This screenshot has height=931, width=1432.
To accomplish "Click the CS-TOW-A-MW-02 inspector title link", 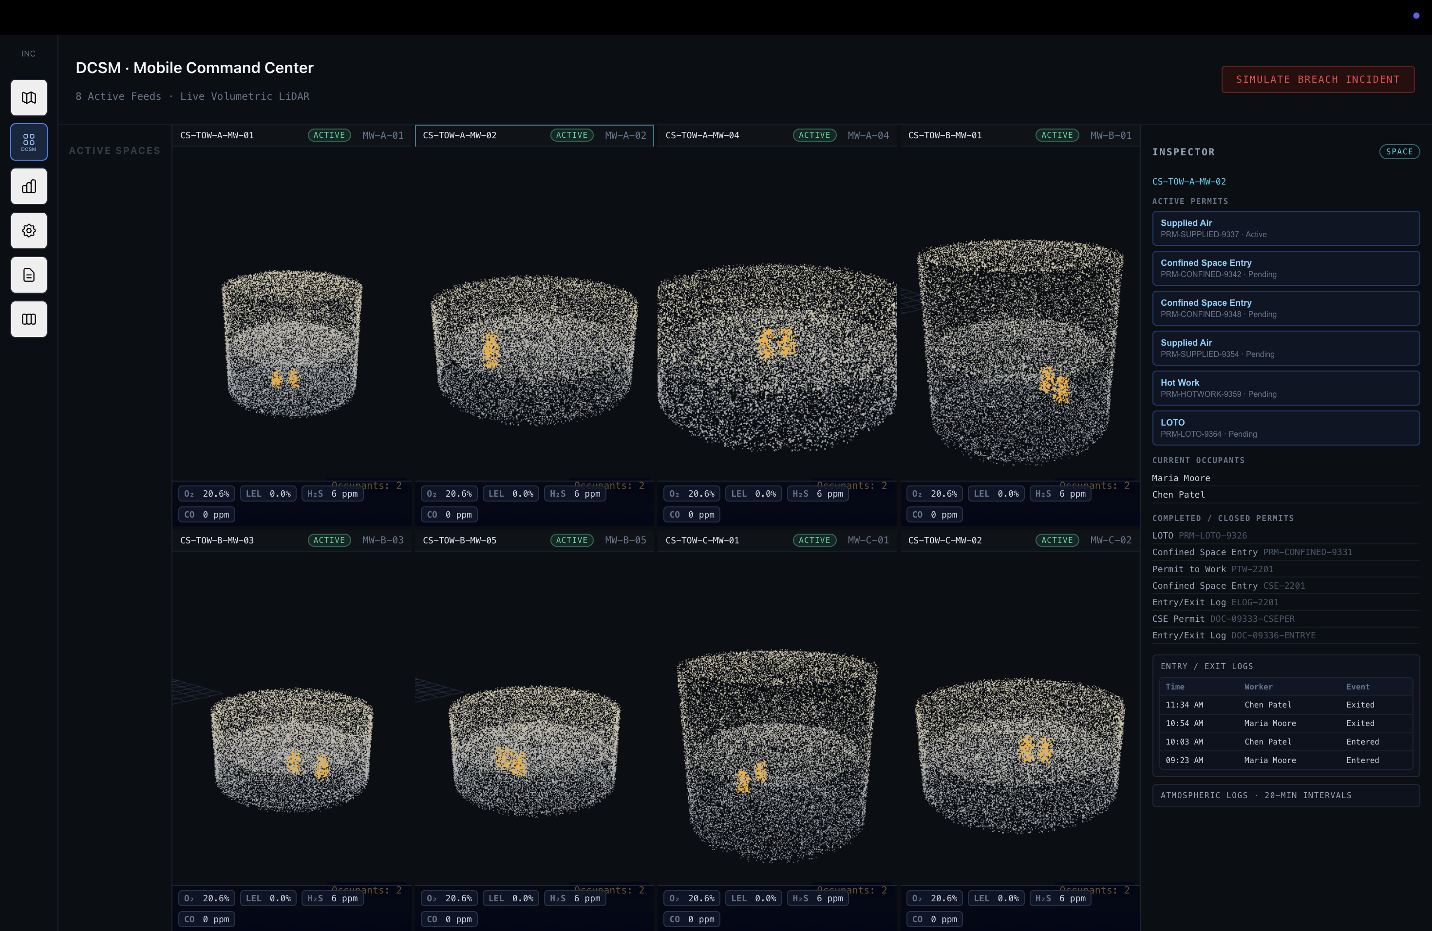I will (x=1188, y=182).
